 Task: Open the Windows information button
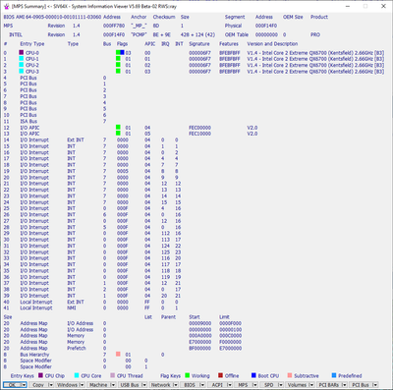click(67, 385)
